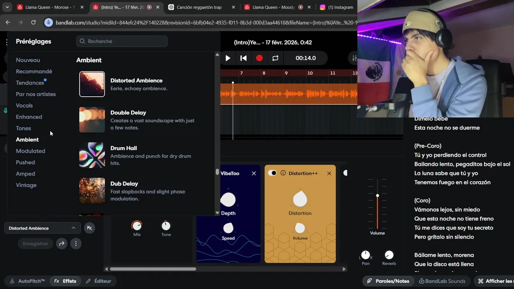This screenshot has height=289, width=514.
Task: Choose the Double Delay preset thumbnail
Action: 92,120
